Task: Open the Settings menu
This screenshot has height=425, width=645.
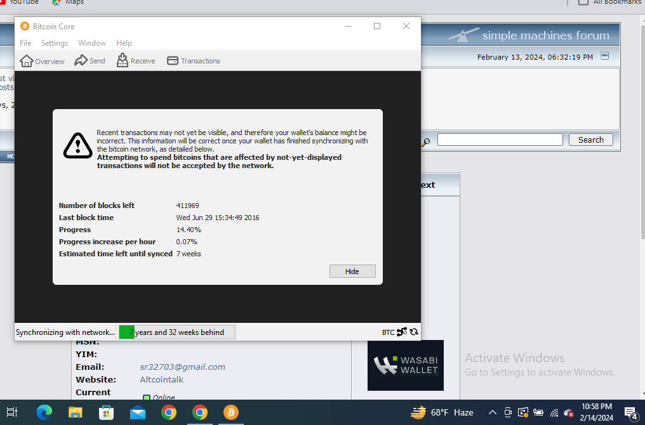Action: pos(55,43)
